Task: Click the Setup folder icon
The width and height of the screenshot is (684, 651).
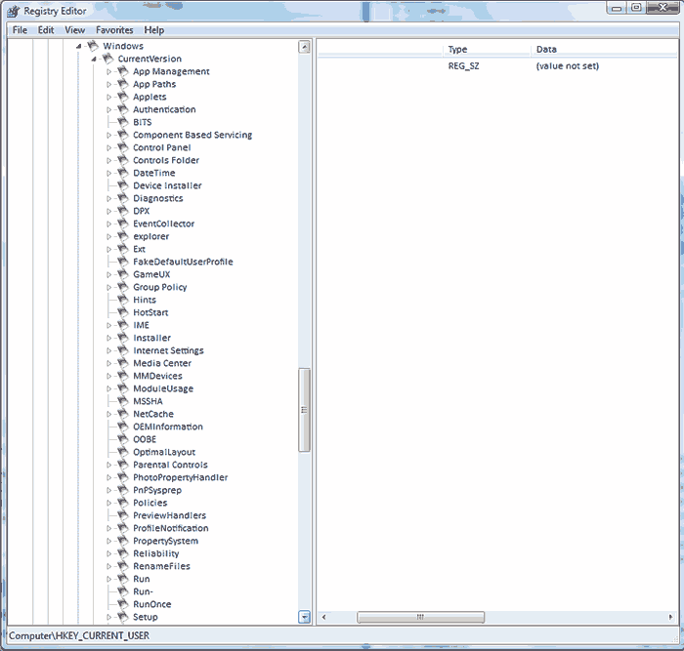Action: [x=123, y=617]
